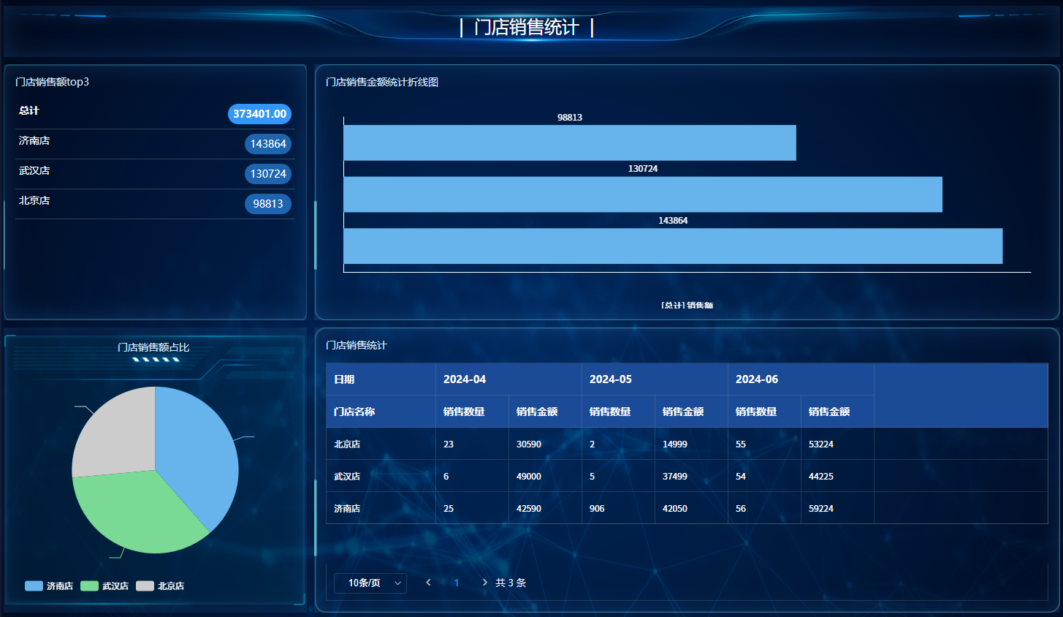This screenshot has height=617, width=1063.
Task: Click the next page arrow in pagination
Action: pos(484,583)
